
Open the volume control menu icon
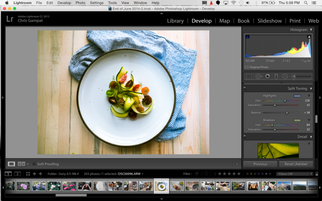click(248, 3)
